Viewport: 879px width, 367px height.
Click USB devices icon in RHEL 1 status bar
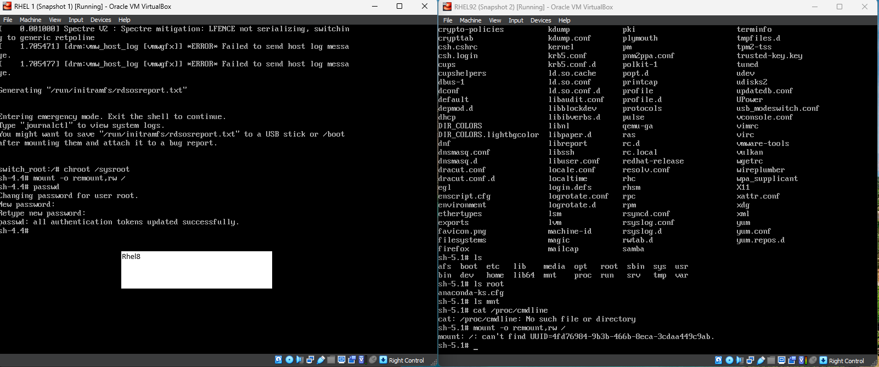pyautogui.click(x=321, y=360)
